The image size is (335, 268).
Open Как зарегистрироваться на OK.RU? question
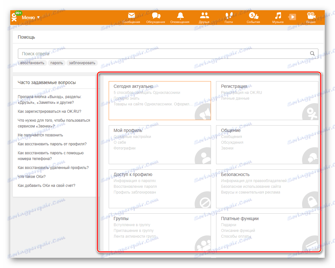[49, 111]
